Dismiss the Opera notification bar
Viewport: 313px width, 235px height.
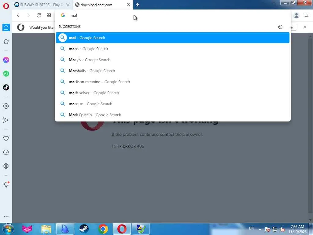(305, 27)
